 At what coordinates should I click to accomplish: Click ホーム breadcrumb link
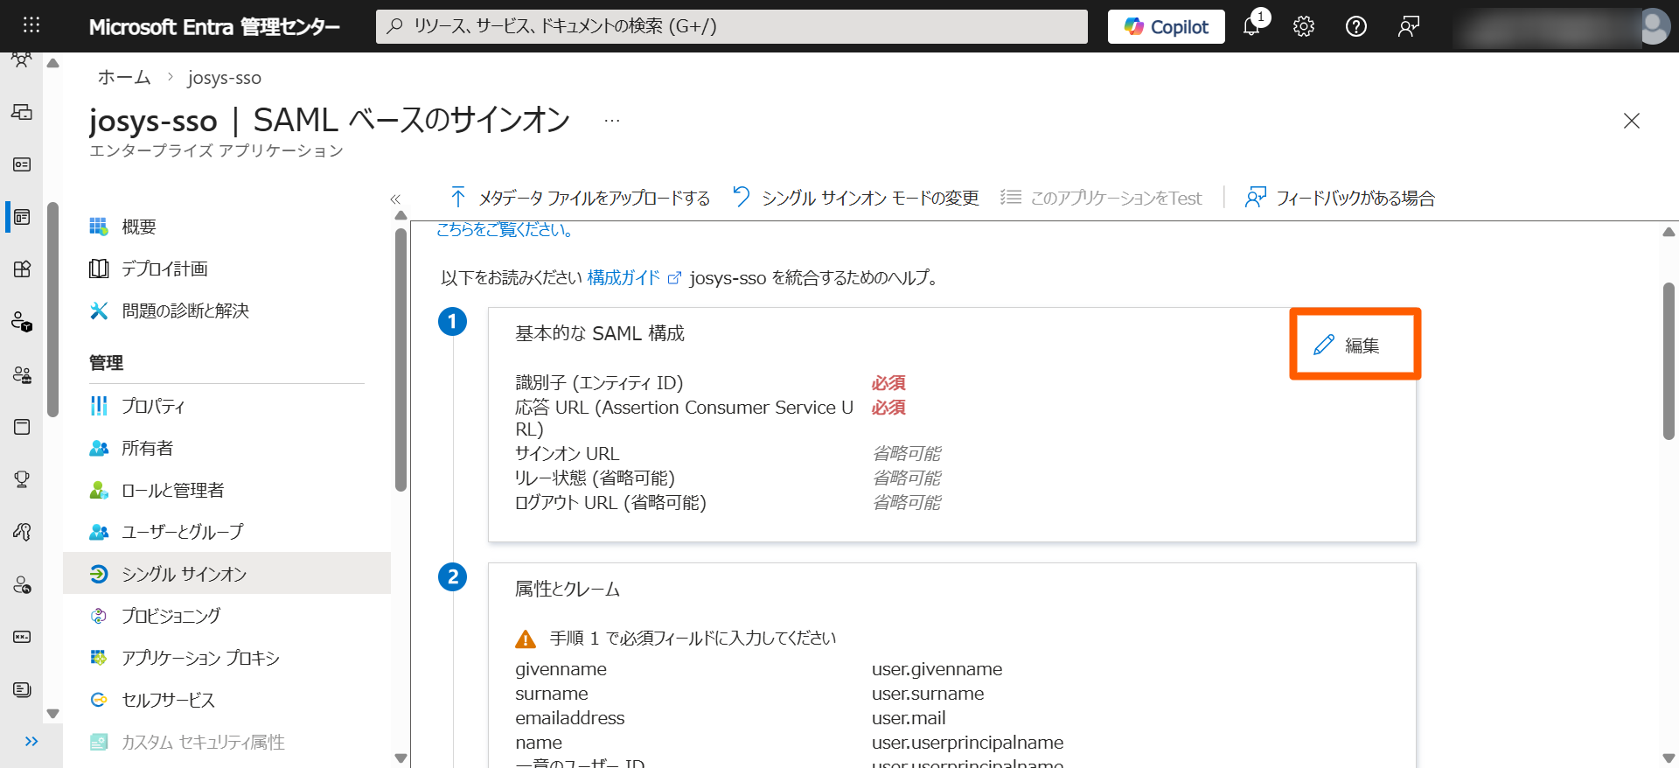pyautogui.click(x=124, y=78)
